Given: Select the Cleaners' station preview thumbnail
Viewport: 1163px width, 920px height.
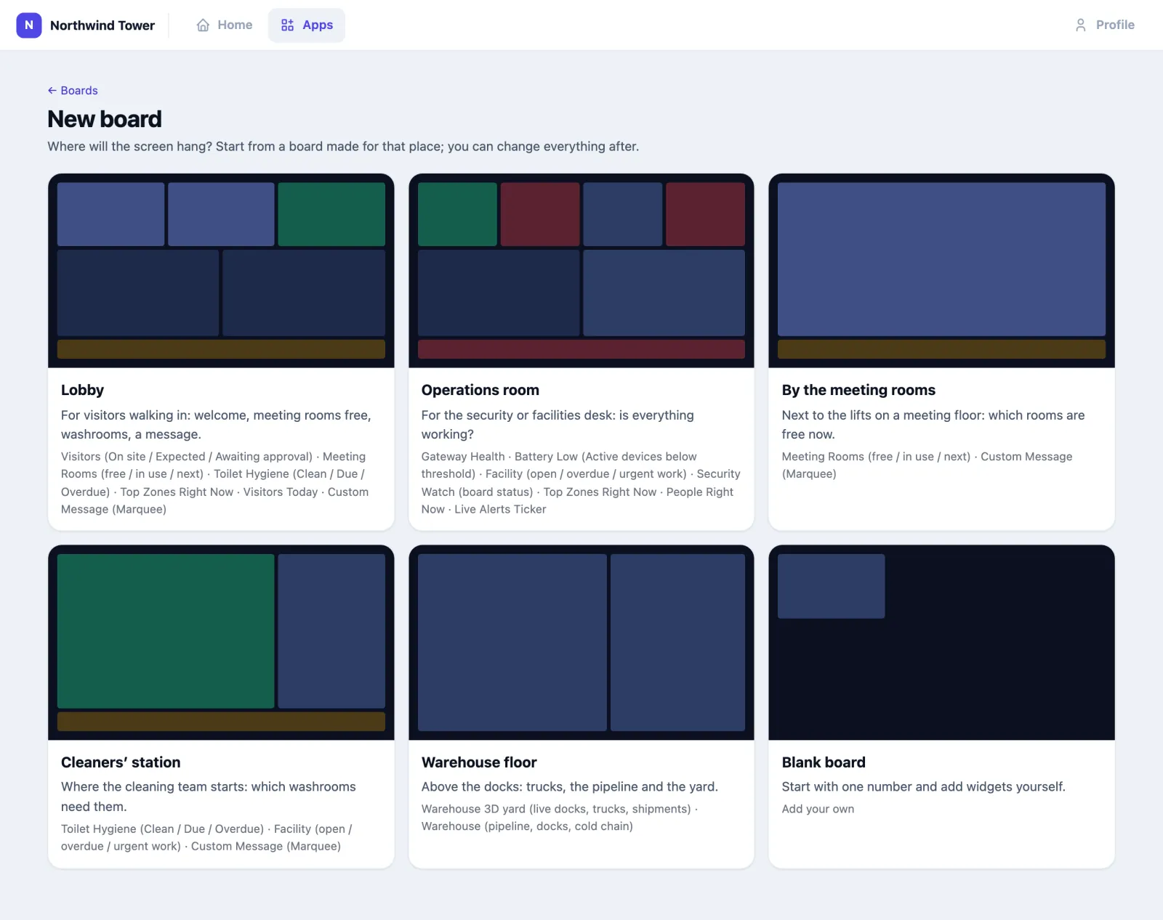Looking at the screenshot, I should coord(221,643).
